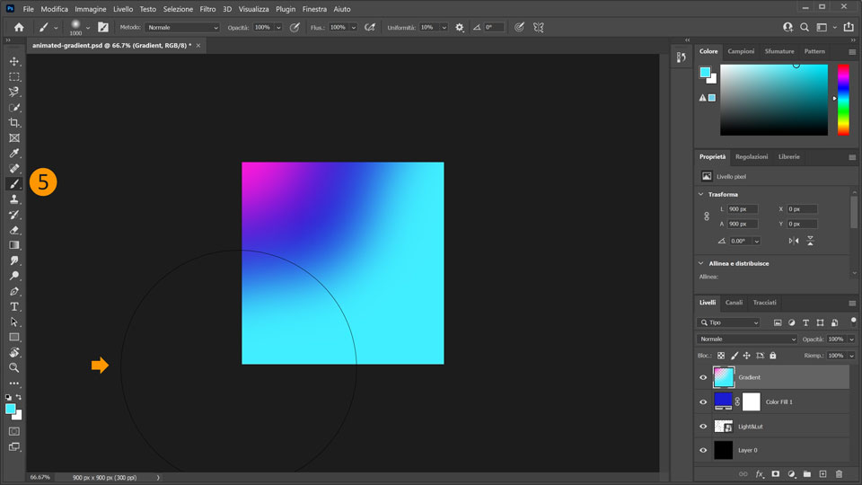This screenshot has height=485, width=862.
Task: Select the Zoom tool
Action: (x=14, y=367)
